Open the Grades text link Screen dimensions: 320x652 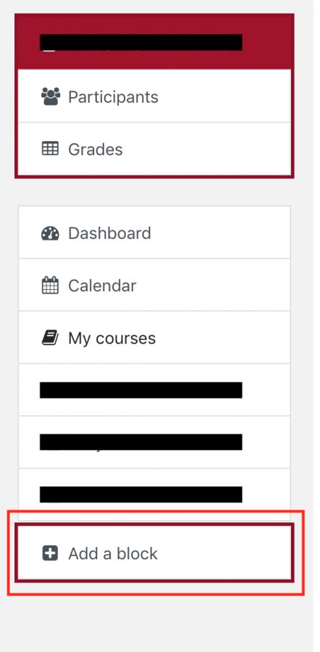[x=95, y=149]
